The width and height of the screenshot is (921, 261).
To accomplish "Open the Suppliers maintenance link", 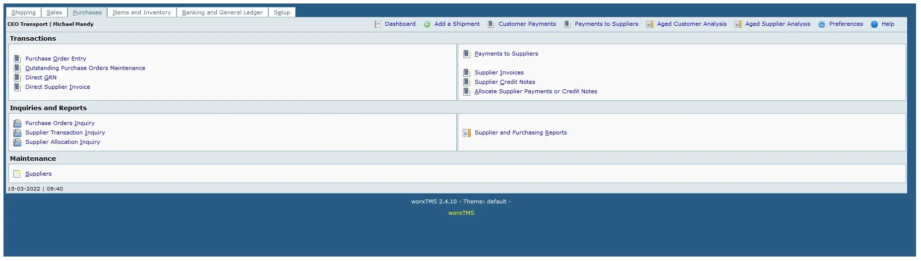I will click(x=38, y=174).
